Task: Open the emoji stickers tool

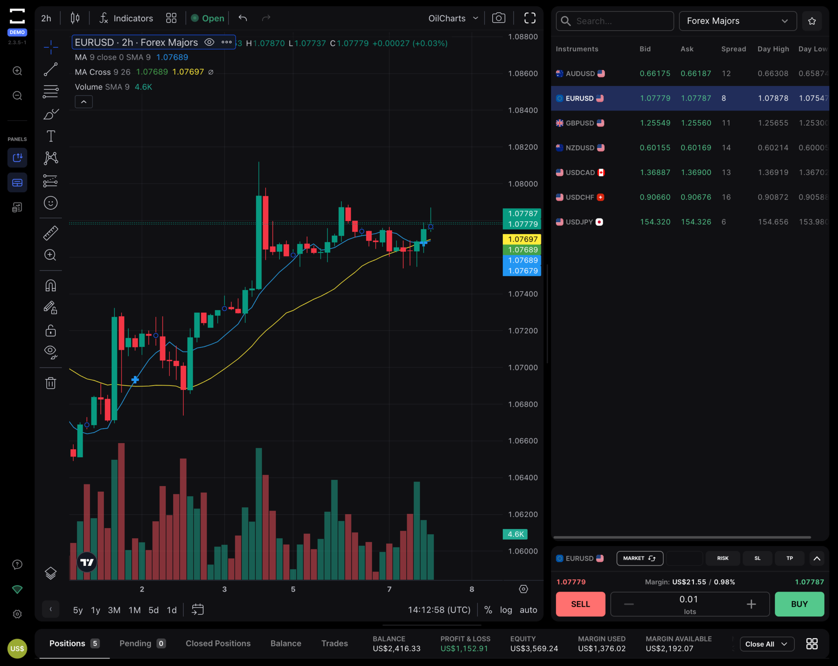Action: [50, 202]
